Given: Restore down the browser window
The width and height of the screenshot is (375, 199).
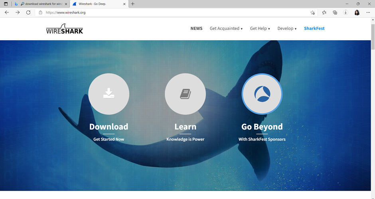Looking at the screenshot, I should coord(358,4).
